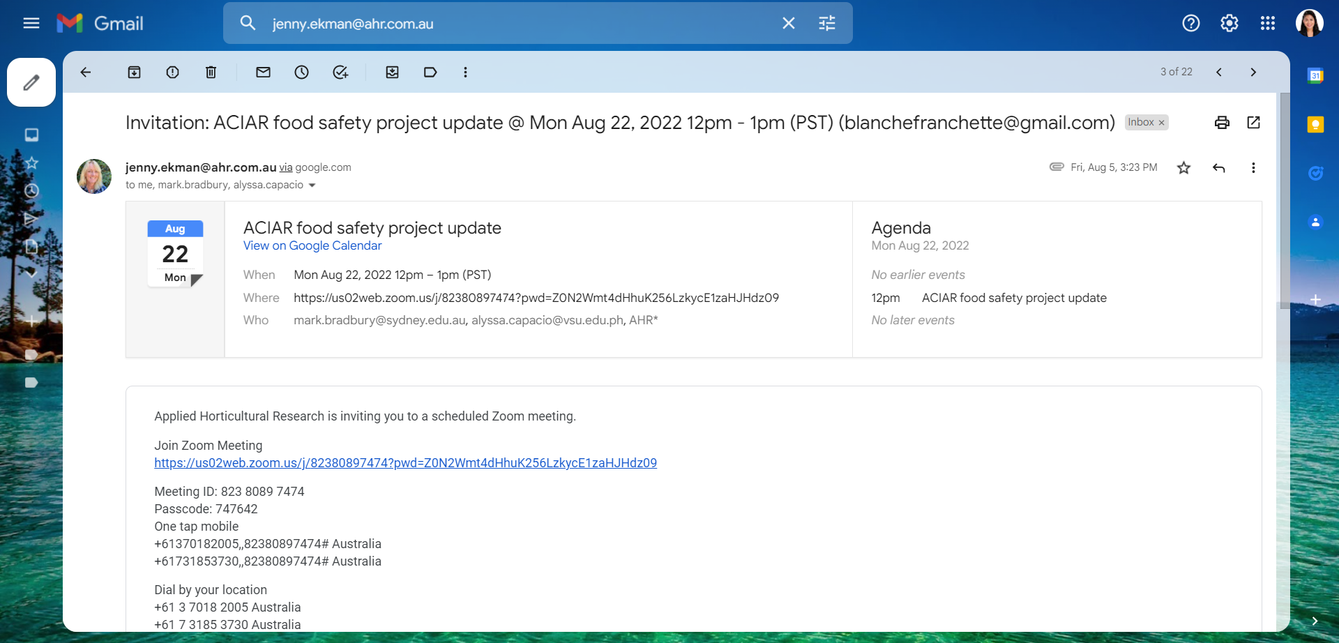
Task: Open the message's three-dot More menu
Action: pyautogui.click(x=1253, y=167)
